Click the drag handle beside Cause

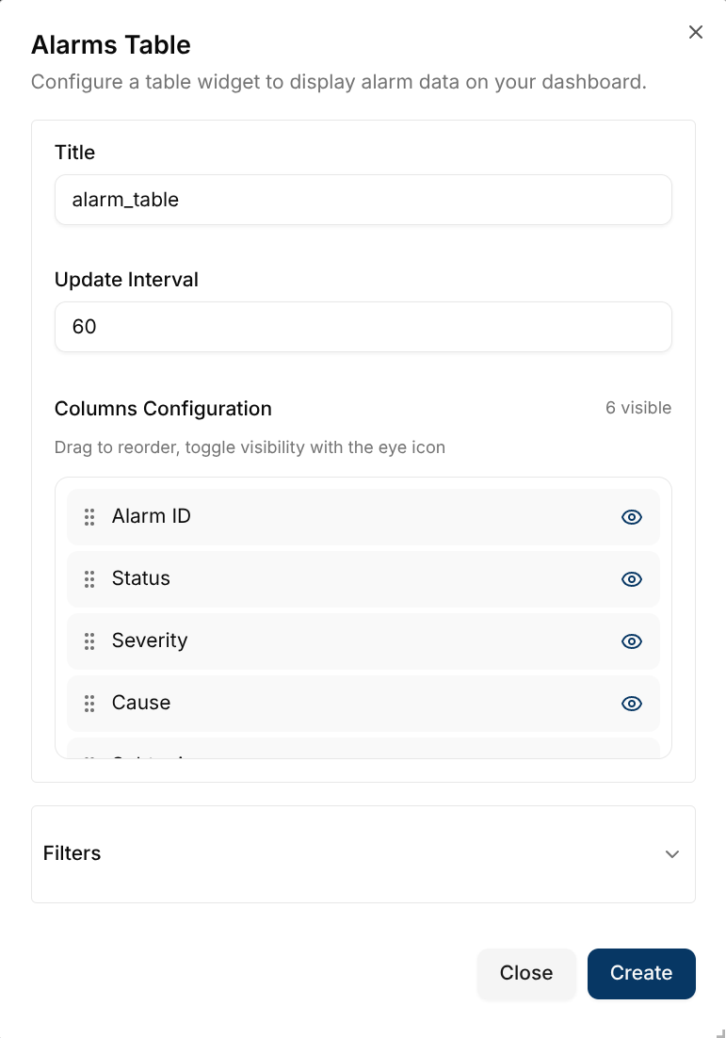tap(89, 703)
